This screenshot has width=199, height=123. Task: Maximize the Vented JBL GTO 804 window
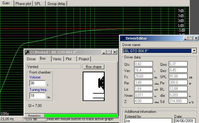coord(109,52)
